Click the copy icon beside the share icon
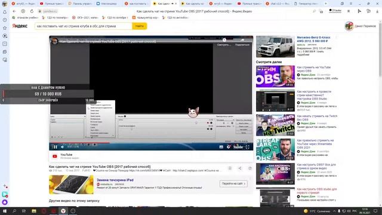The image size is (382, 215). coord(250,168)
